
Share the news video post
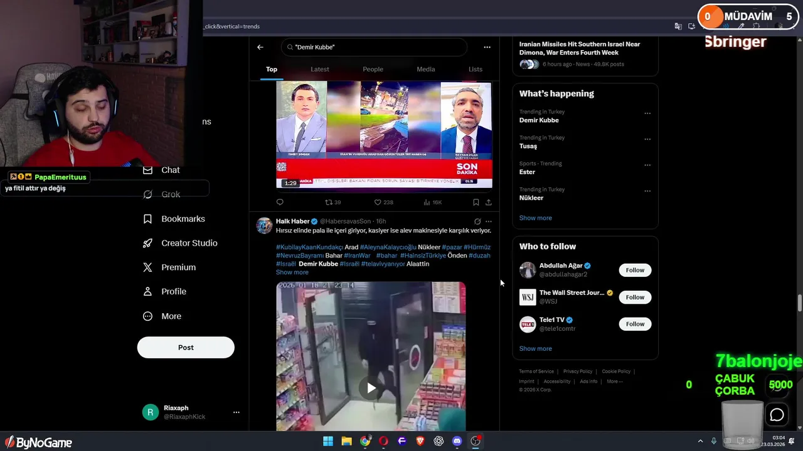point(489,202)
